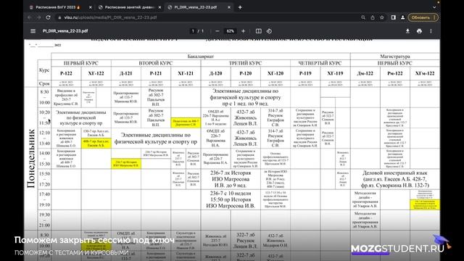Click the 236-7 лк История ИЗО cell
464x261 pixels.
tap(231, 179)
